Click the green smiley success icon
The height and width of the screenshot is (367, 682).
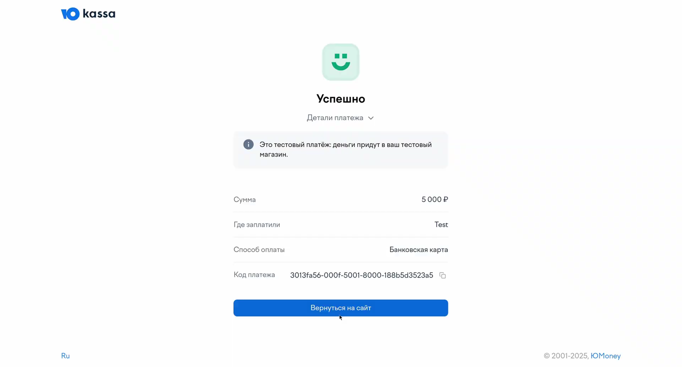(340, 62)
